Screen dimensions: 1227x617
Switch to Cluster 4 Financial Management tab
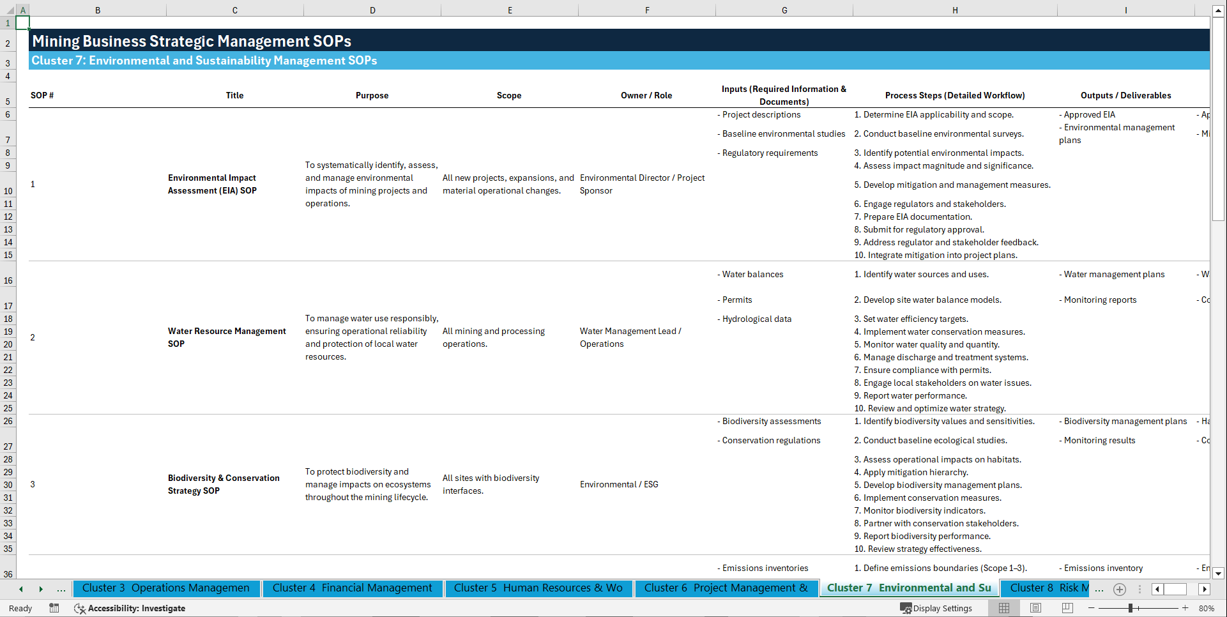(353, 588)
